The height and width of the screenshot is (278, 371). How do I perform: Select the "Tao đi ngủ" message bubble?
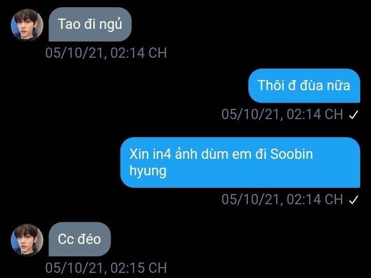click(x=90, y=24)
